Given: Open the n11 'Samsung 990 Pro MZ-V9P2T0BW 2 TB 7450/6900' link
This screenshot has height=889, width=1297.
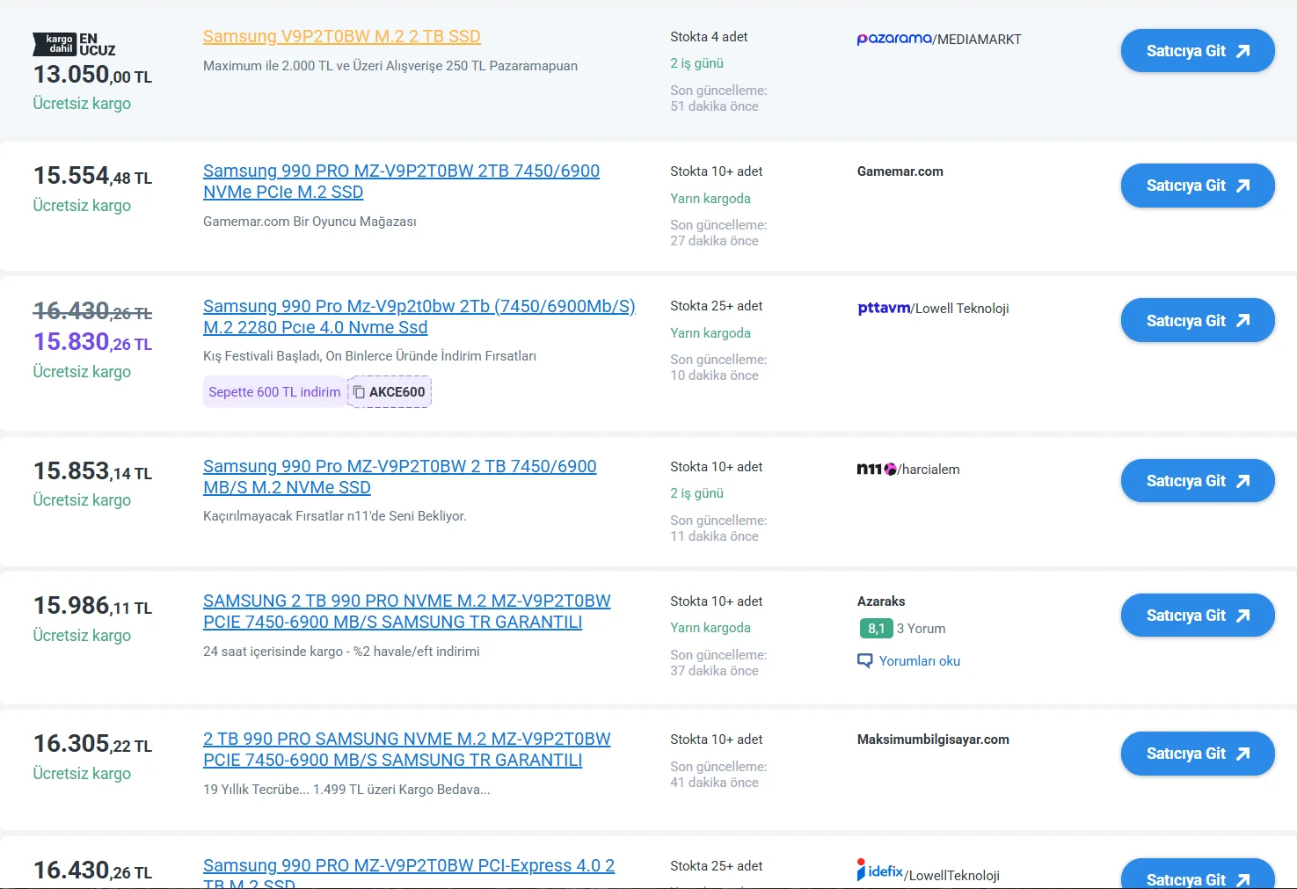Looking at the screenshot, I should [400, 477].
